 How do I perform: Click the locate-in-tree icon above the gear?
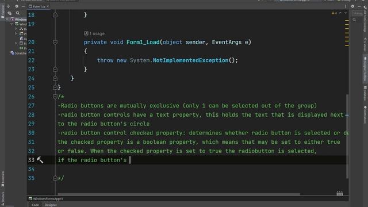point(9,6)
